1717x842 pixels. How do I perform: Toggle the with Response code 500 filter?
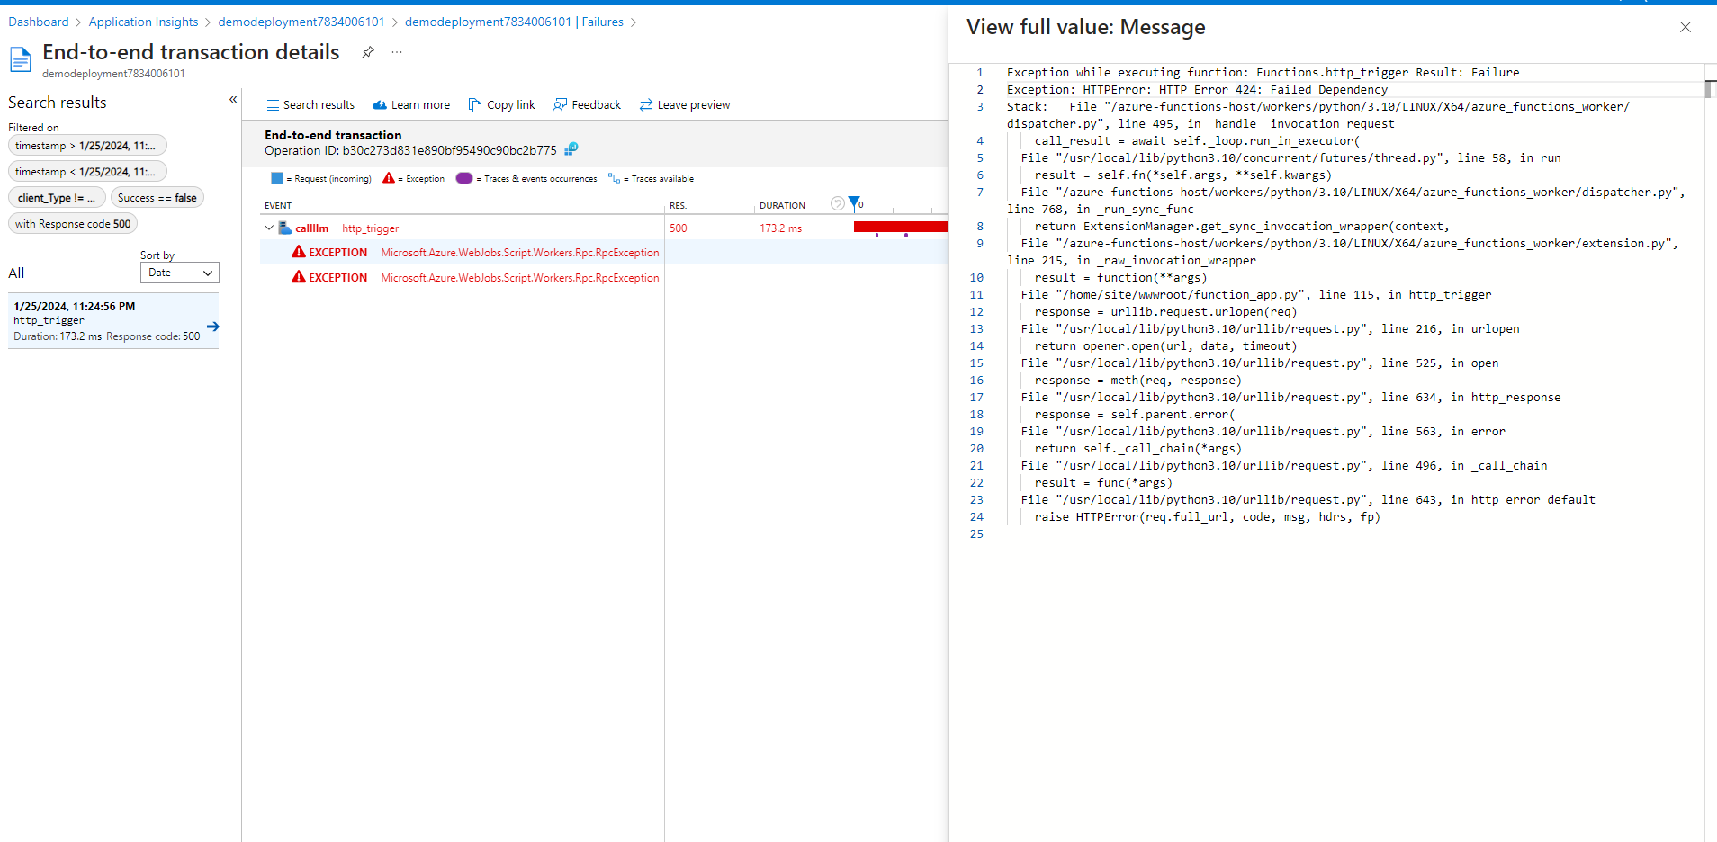(x=72, y=223)
